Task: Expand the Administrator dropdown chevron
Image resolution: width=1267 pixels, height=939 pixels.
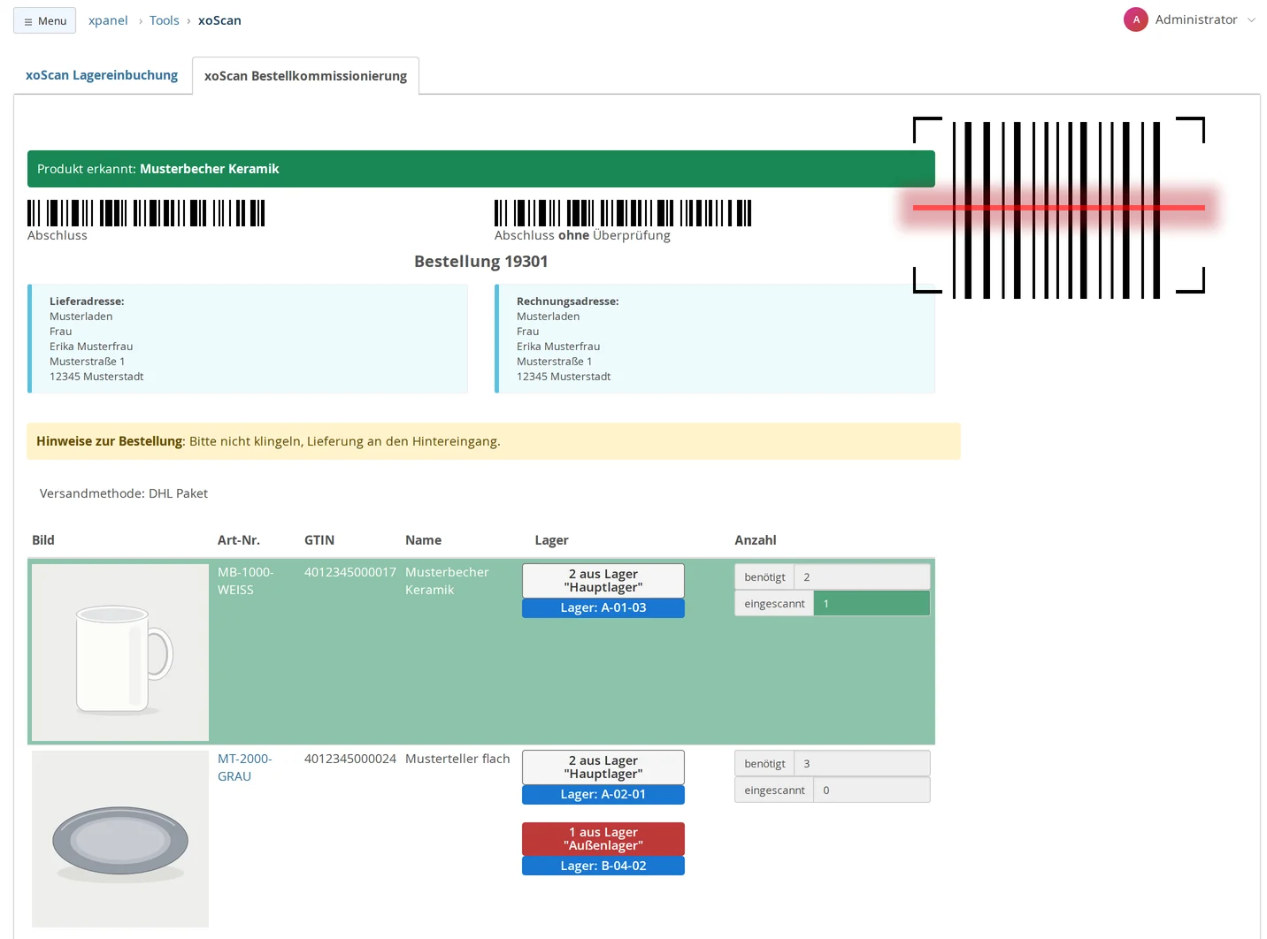Action: pos(1251,19)
